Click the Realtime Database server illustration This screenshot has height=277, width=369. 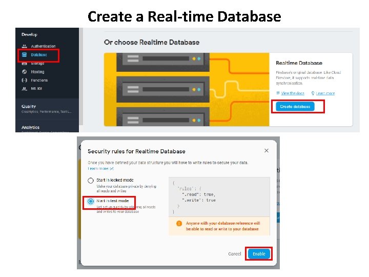pyautogui.click(x=187, y=89)
